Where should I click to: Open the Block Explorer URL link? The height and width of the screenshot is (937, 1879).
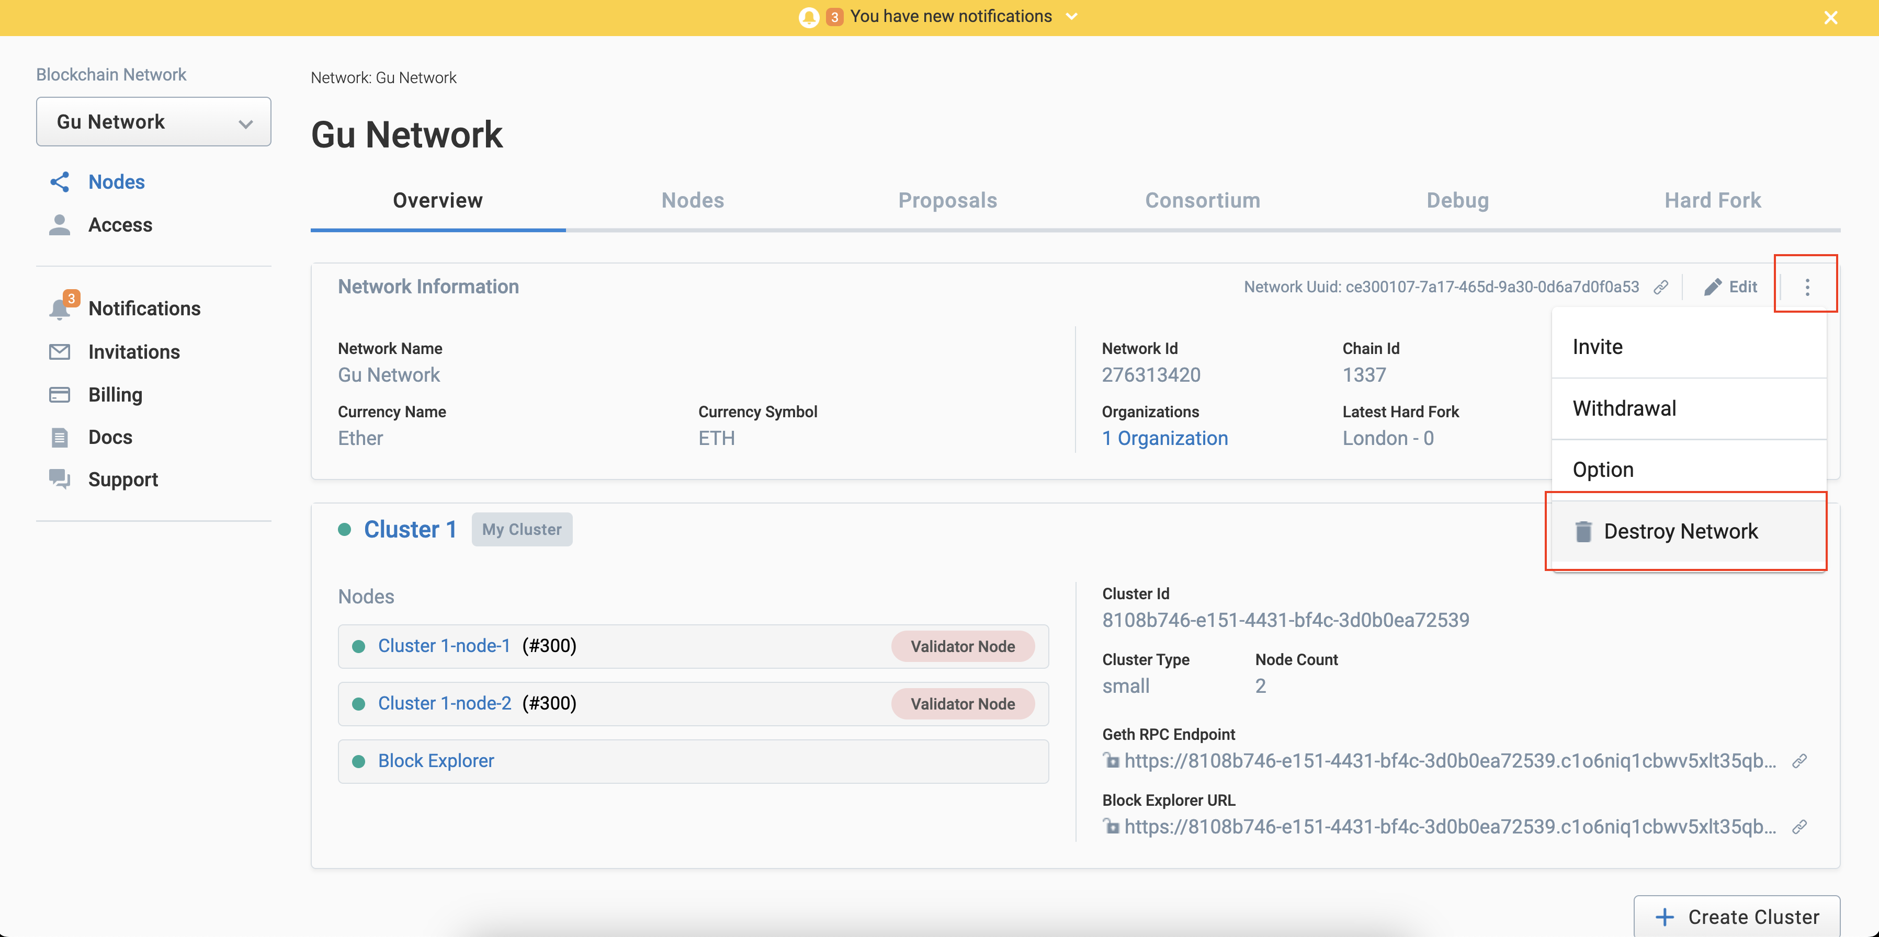(x=1450, y=827)
